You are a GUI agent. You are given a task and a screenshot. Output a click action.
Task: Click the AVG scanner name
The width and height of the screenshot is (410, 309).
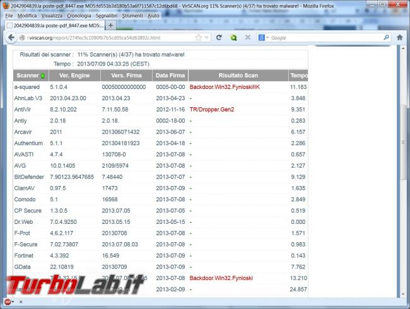point(20,166)
